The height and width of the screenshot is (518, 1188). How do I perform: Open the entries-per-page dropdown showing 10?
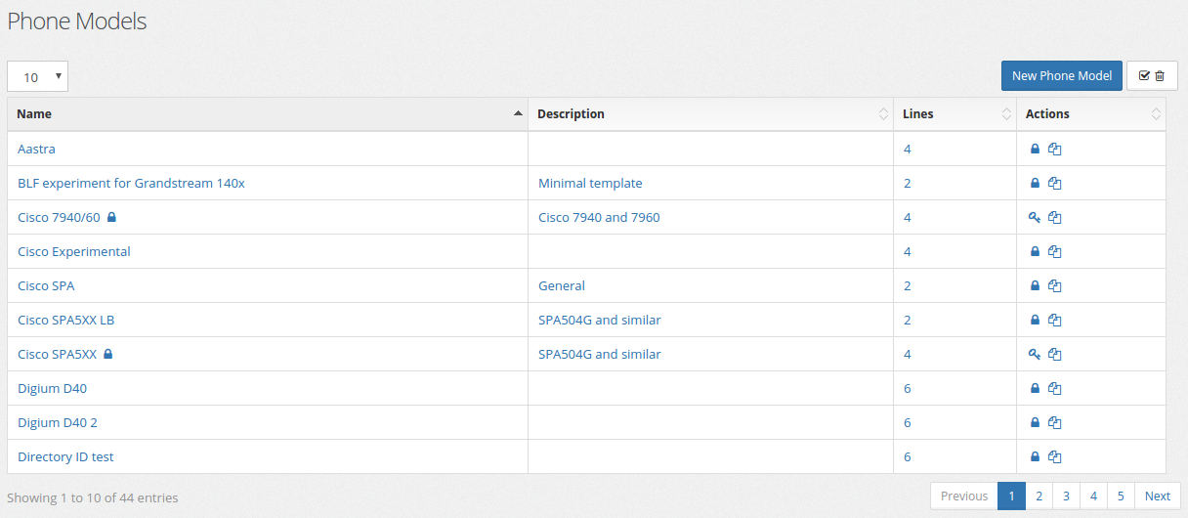point(37,77)
